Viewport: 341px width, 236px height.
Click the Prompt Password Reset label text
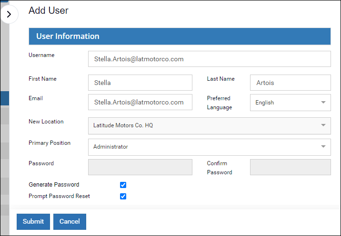(59, 196)
